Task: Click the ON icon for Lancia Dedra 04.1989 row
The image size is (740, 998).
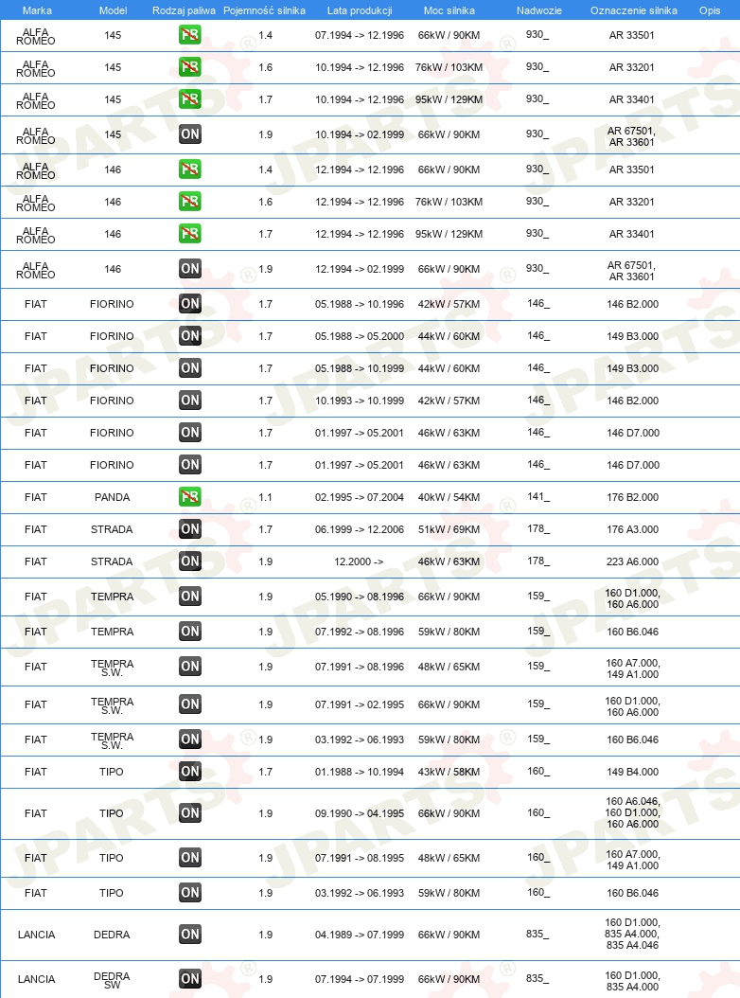Action: pyautogui.click(x=189, y=935)
